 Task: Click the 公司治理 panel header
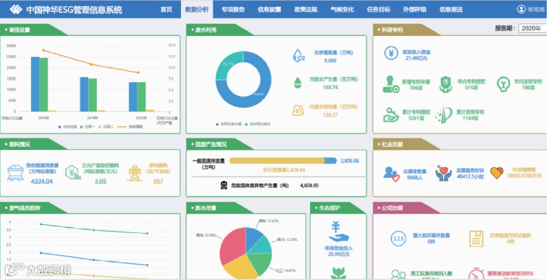(x=407, y=208)
